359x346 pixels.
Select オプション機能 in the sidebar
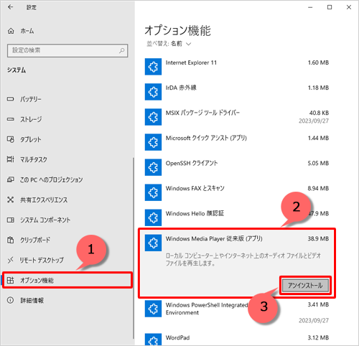click(x=67, y=280)
